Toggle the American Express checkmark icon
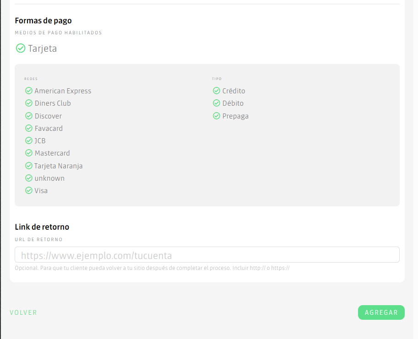The height and width of the screenshot is (339, 418). click(28, 91)
